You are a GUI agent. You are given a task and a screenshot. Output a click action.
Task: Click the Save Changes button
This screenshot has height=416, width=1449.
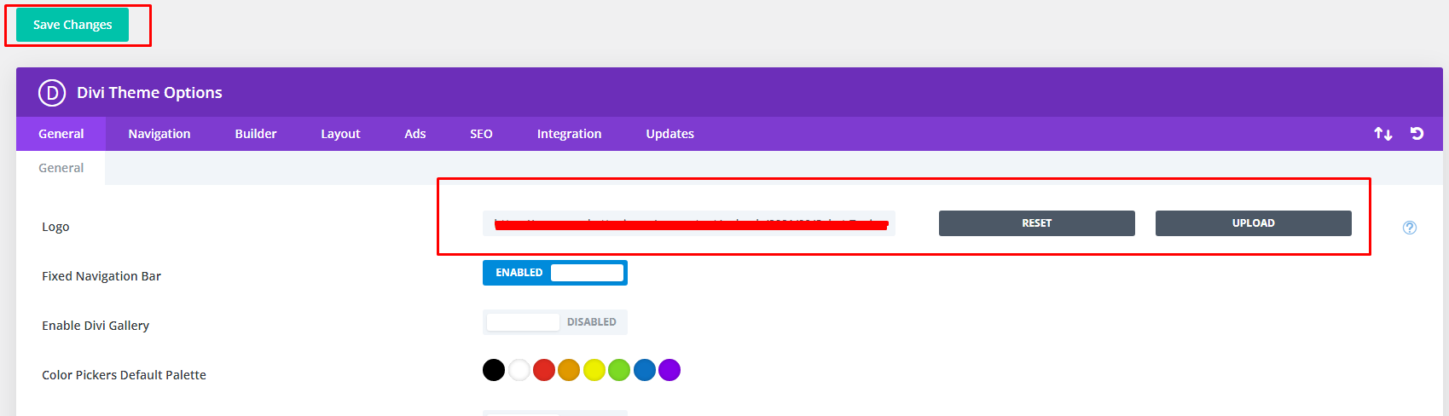coord(72,25)
